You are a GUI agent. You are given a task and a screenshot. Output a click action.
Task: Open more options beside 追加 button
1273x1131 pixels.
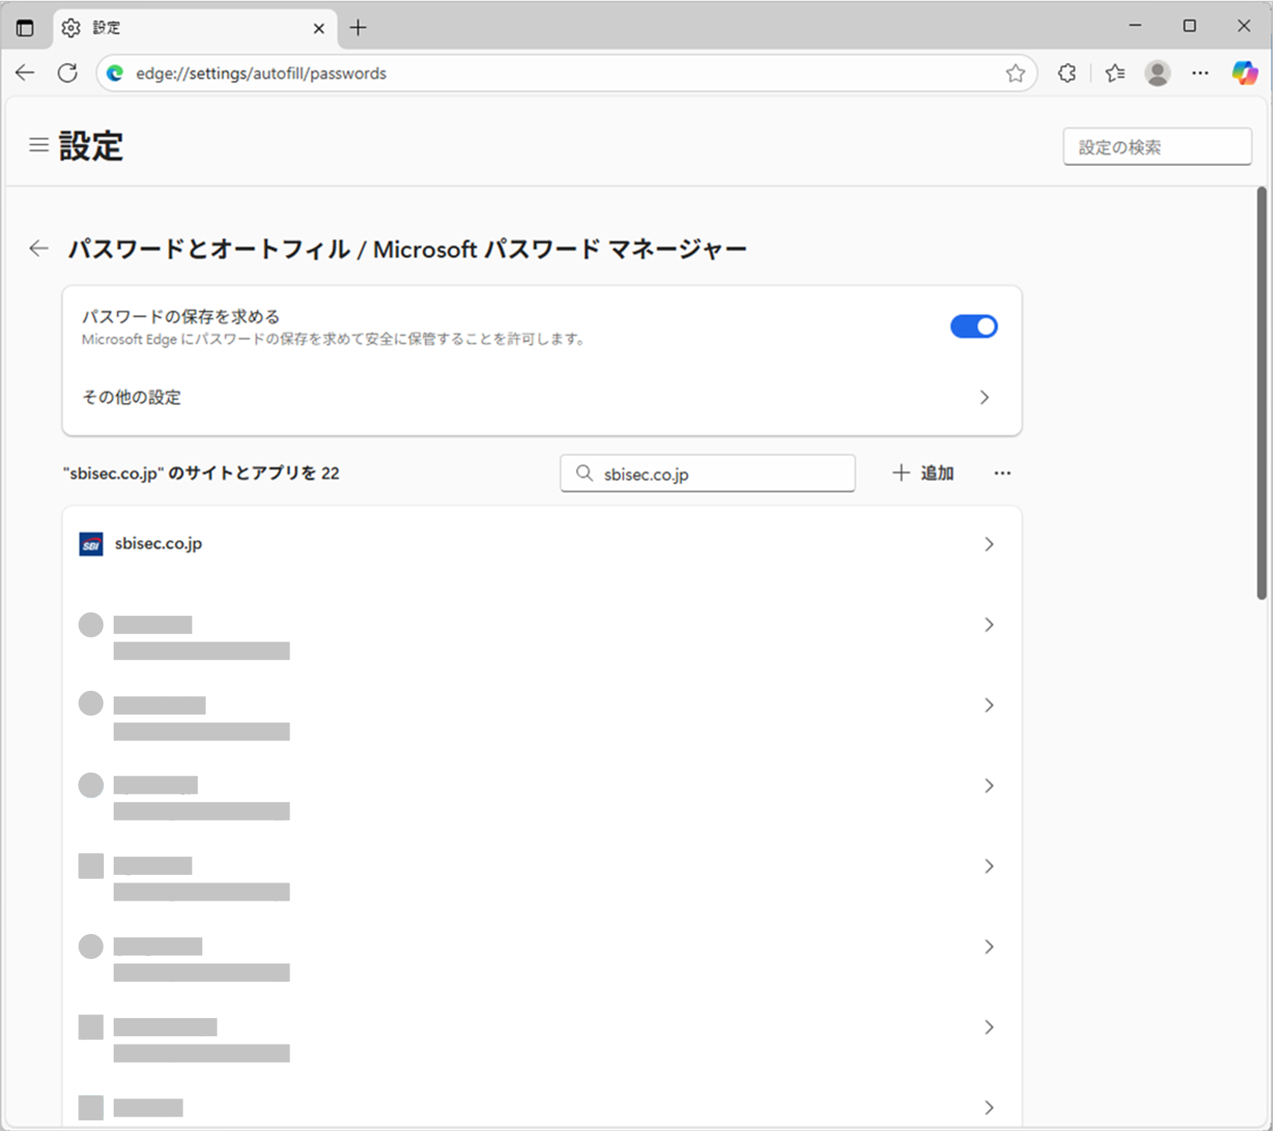[1002, 473]
